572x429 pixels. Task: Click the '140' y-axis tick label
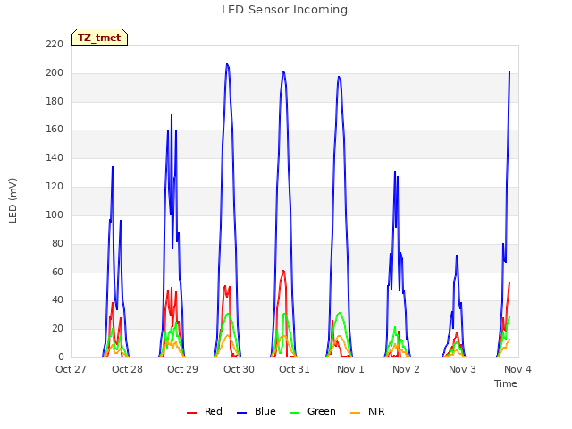[55, 157]
